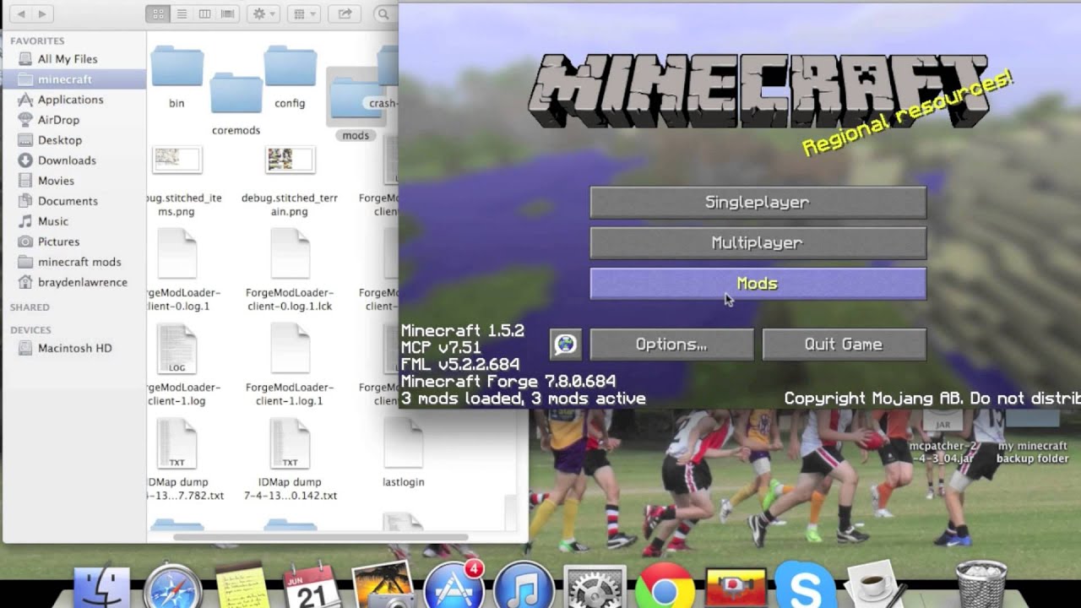
Task: Go forward in the Finder window
Action: 43,14
